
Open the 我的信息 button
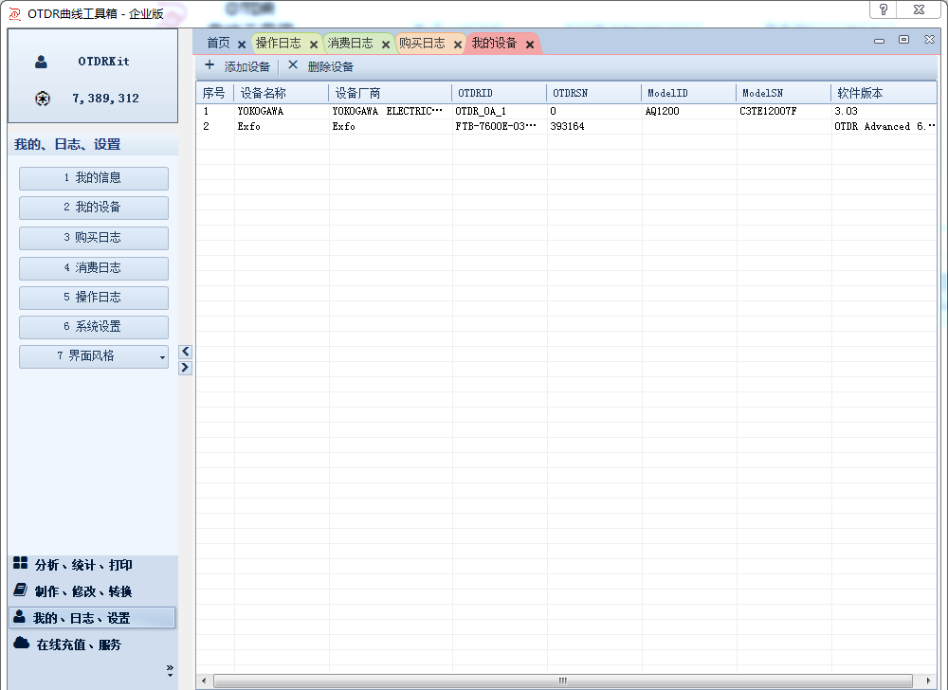(x=94, y=178)
